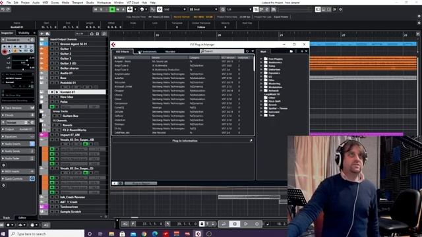The width and height of the screenshot is (422, 237).
Task: Sort plug-ins by the Vendor column header
Action: [x=169, y=57]
